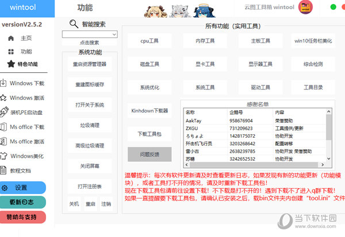Screen dimensions: 345x237
Task: Open the 主页 menu item
Action: pos(26,38)
